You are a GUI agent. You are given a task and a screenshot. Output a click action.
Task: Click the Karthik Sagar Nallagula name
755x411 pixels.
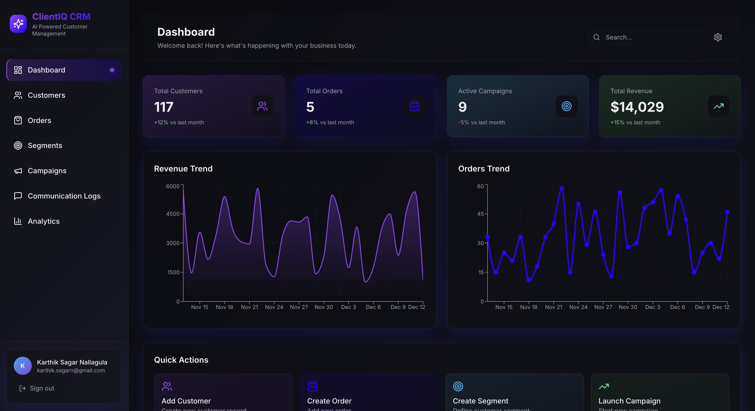click(x=72, y=362)
